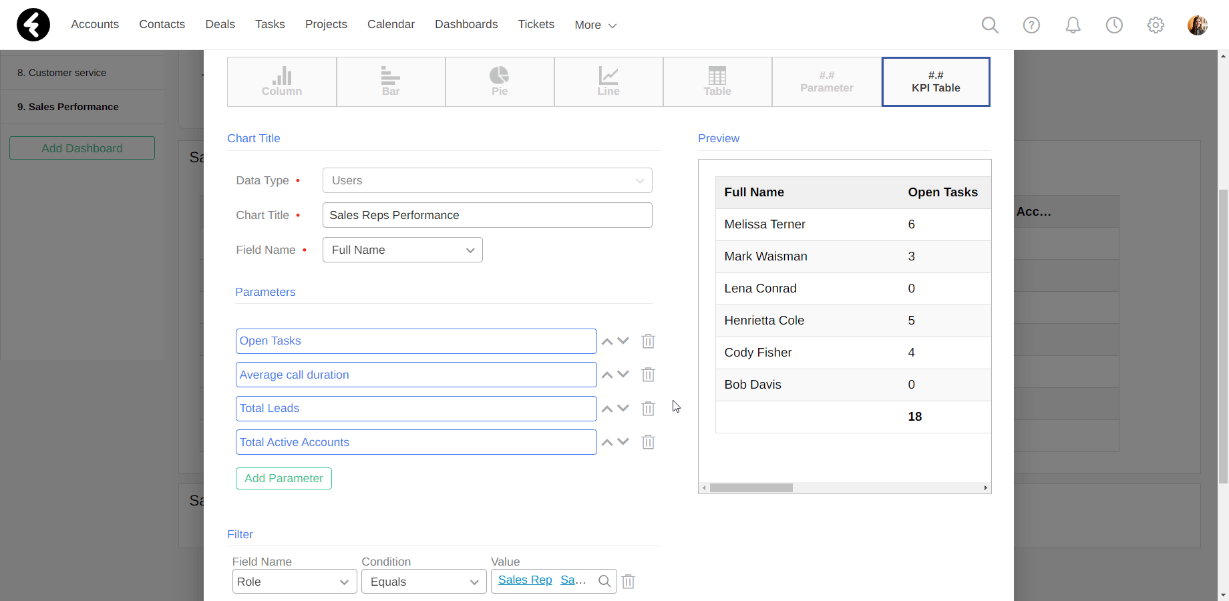Click the preview scroll right arrow
The width and height of the screenshot is (1229, 601).
(x=985, y=488)
